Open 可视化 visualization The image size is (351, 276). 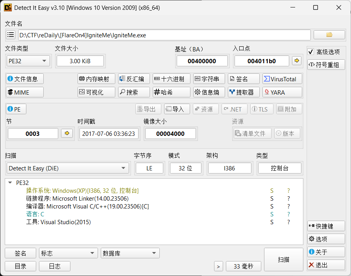tap(96, 92)
